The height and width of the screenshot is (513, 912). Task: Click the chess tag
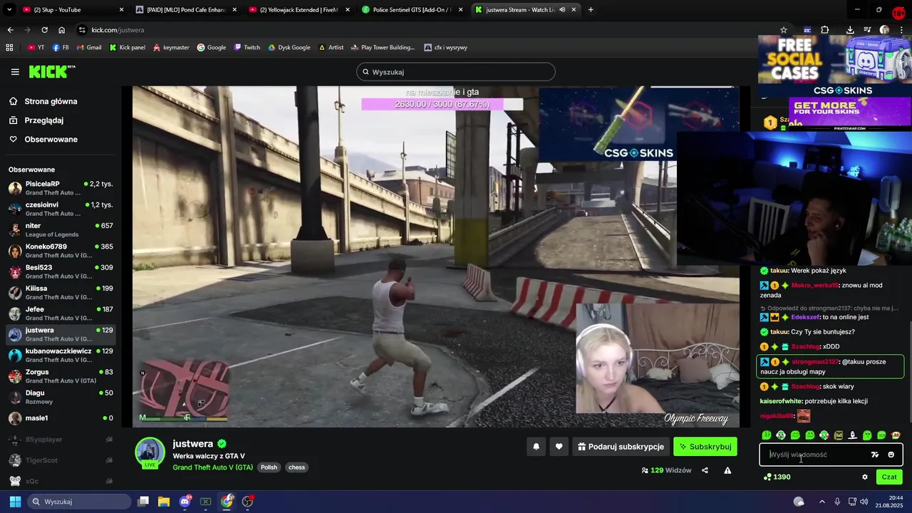click(296, 467)
